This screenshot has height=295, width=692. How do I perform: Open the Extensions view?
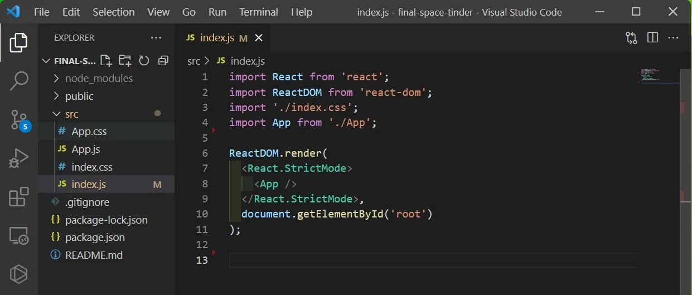[x=18, y=197]
